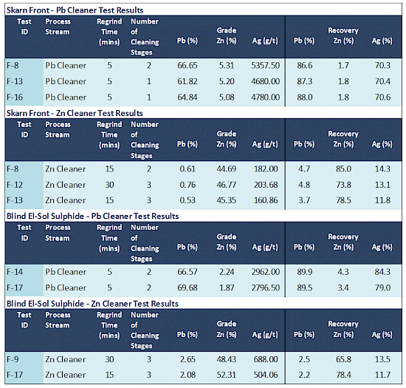Select the Regrind Time column header in first table
Screen dimensions: 406x388
[x=109, y=32]
